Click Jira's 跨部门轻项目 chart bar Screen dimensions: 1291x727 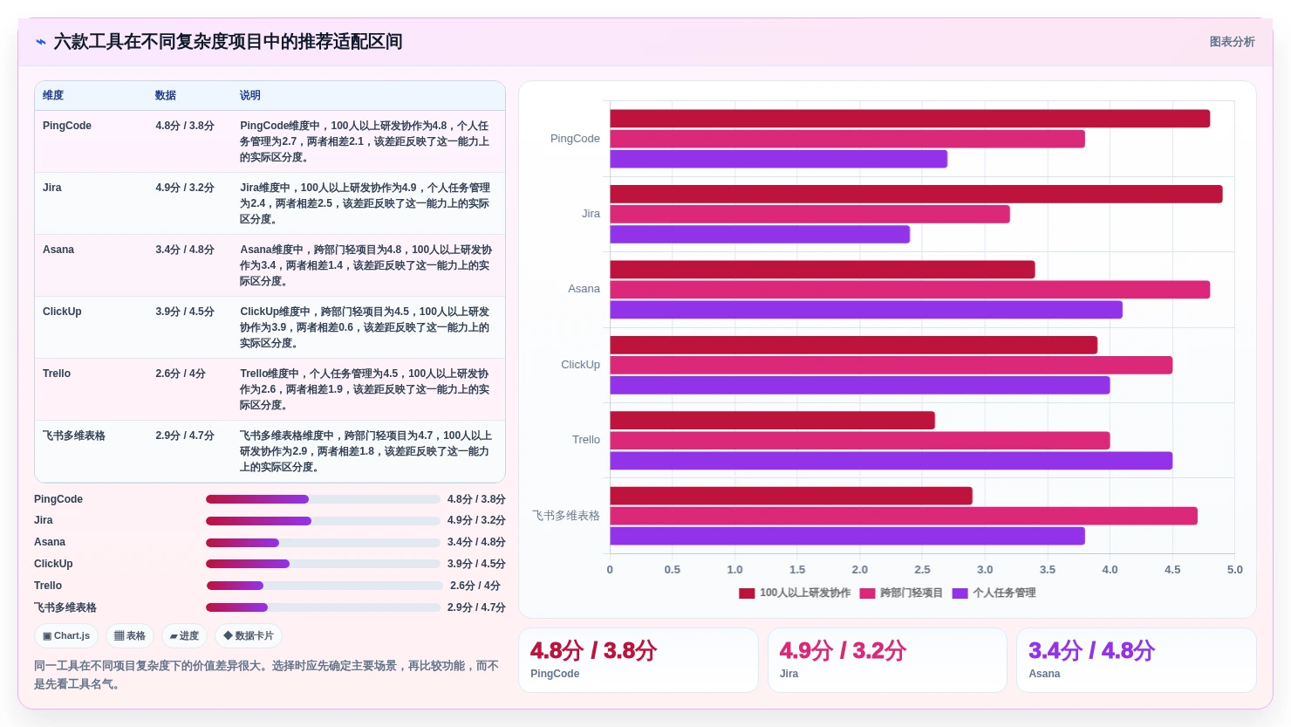pyautogui.click(x=809, y=215)
